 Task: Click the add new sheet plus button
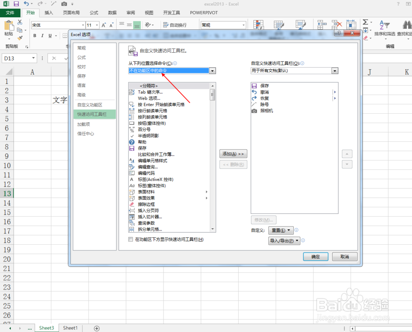[x=97, y=328]
